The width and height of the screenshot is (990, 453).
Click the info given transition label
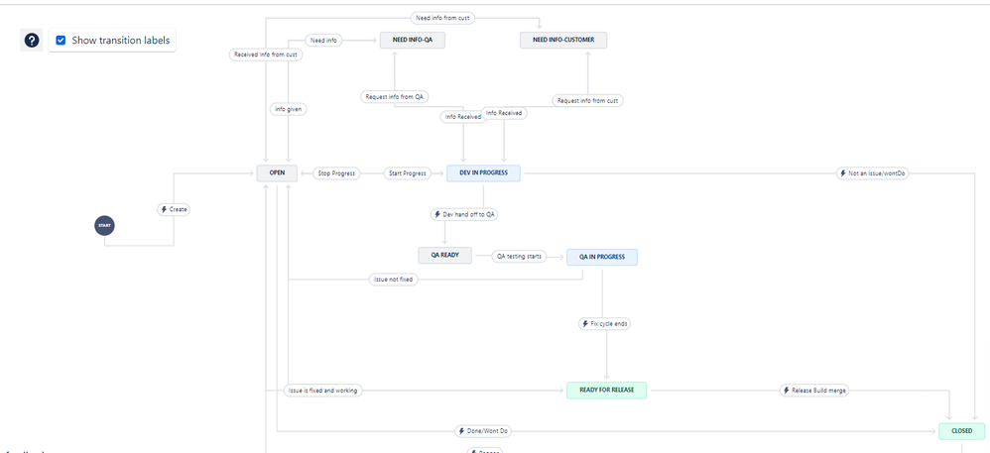[x=289, y=109]
